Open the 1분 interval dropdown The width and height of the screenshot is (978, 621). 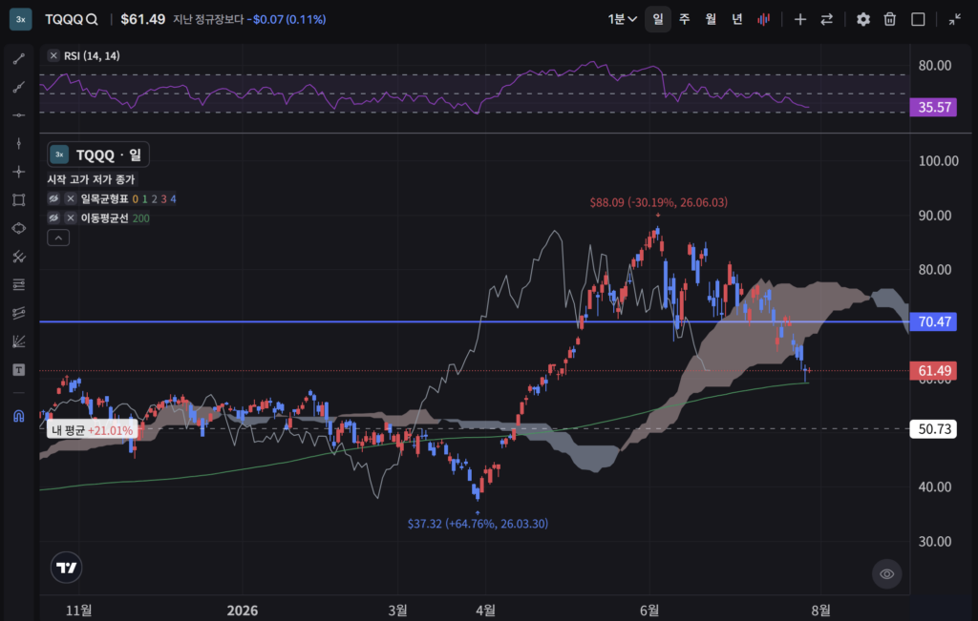pos(622,19)
